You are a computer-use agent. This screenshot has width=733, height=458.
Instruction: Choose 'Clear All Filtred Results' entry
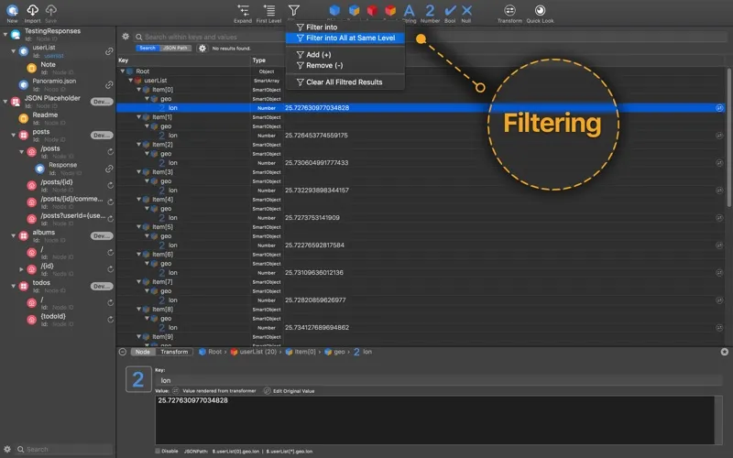pyautogui.click(x=345, y=82)
